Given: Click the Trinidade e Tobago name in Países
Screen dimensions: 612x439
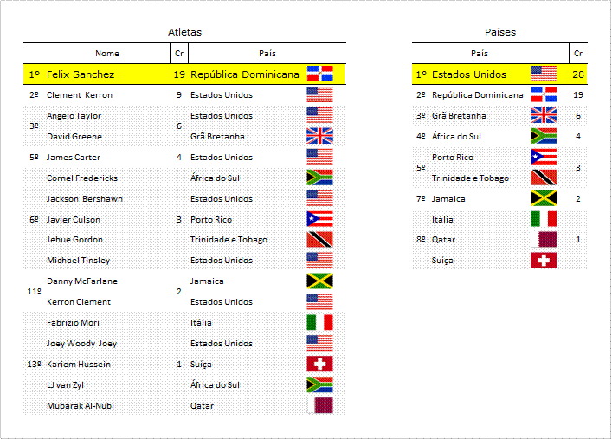Looking at the screenshot, I should click(470, 178).
